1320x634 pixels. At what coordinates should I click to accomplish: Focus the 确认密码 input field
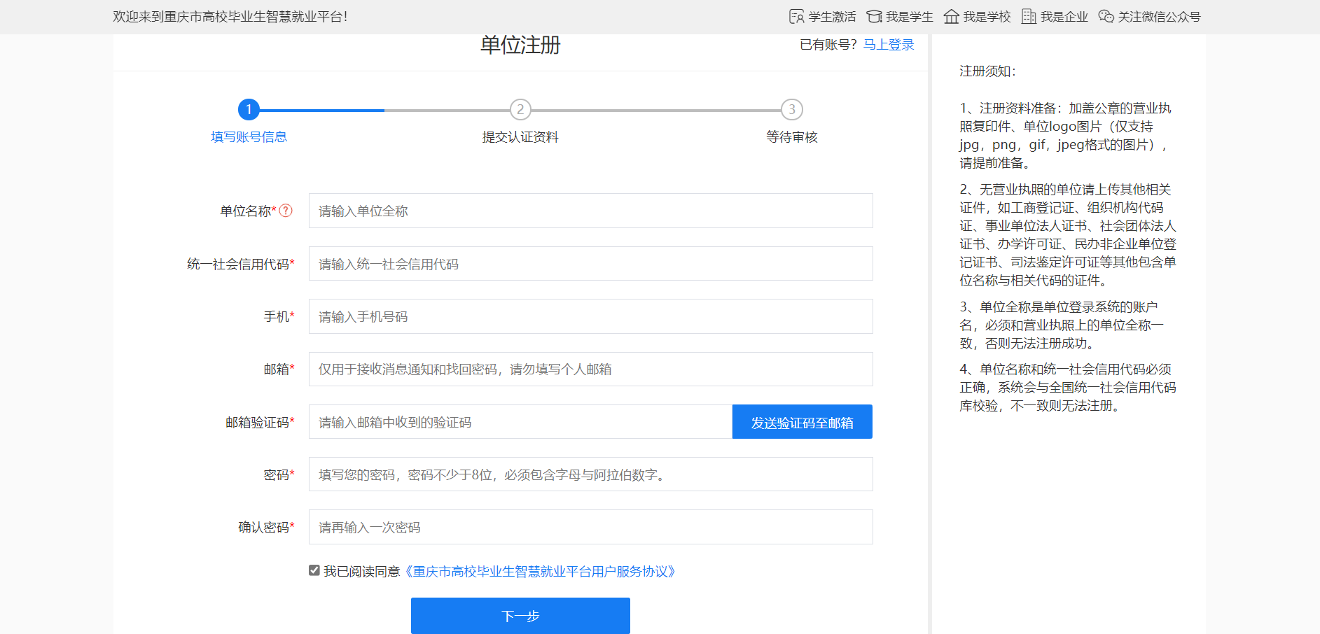pyautogui.click(x=590, y=527)
